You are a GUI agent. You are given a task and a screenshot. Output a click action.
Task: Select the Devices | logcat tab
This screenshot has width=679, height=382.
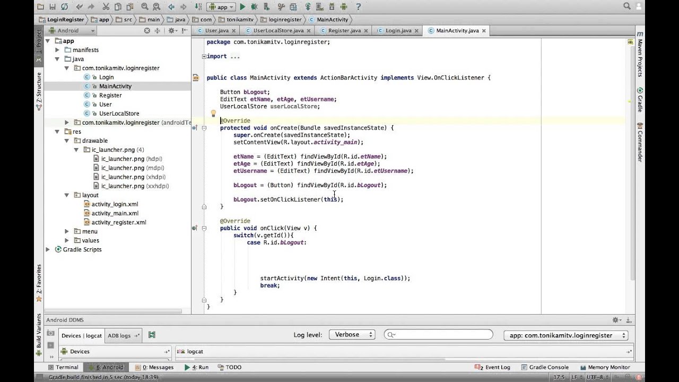[x=81, y=335]
